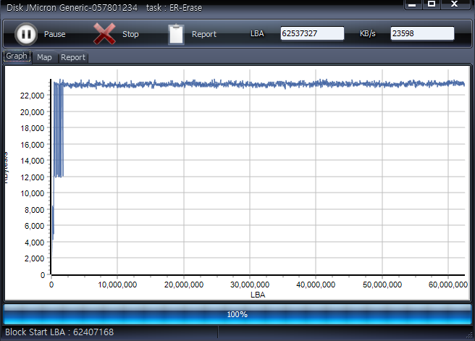Click the resize grip in the status bar corner
This screenshot has height=341, width=475.
pos(469,335)
